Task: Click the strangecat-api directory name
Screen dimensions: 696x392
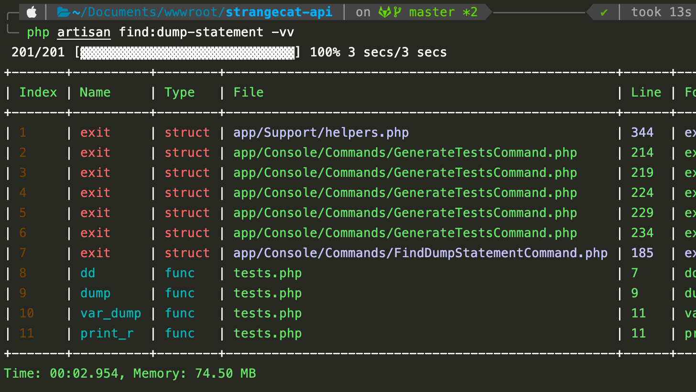Action: click(279, 12)
